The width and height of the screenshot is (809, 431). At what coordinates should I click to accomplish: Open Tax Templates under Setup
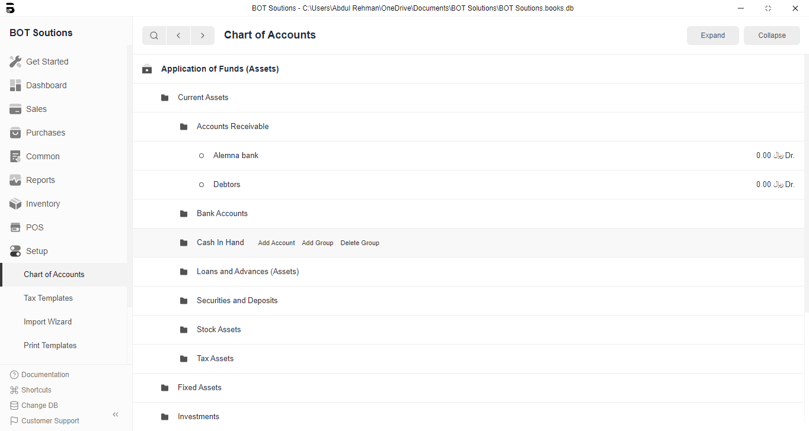pos(48,298)
